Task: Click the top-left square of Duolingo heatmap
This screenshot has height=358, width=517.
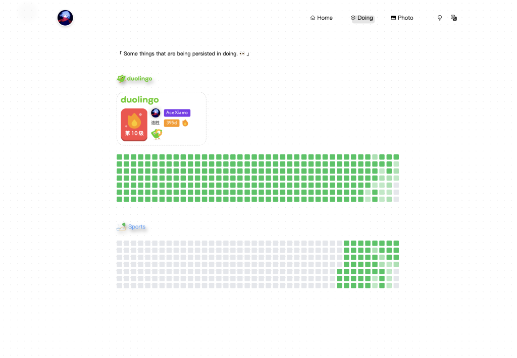Action: [120, 157]
